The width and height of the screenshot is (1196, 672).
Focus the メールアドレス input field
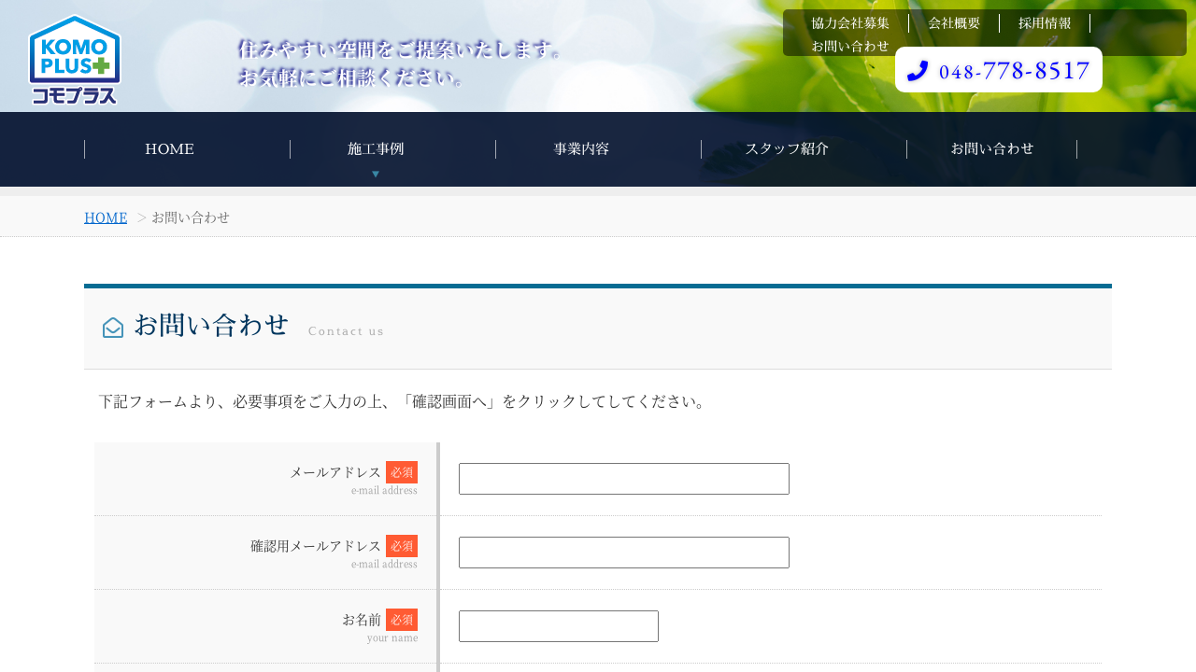click(624, 479)
